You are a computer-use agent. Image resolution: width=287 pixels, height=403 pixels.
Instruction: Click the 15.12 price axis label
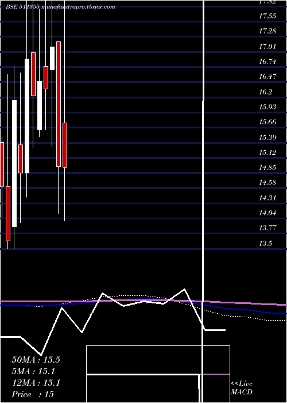[267, 153]
